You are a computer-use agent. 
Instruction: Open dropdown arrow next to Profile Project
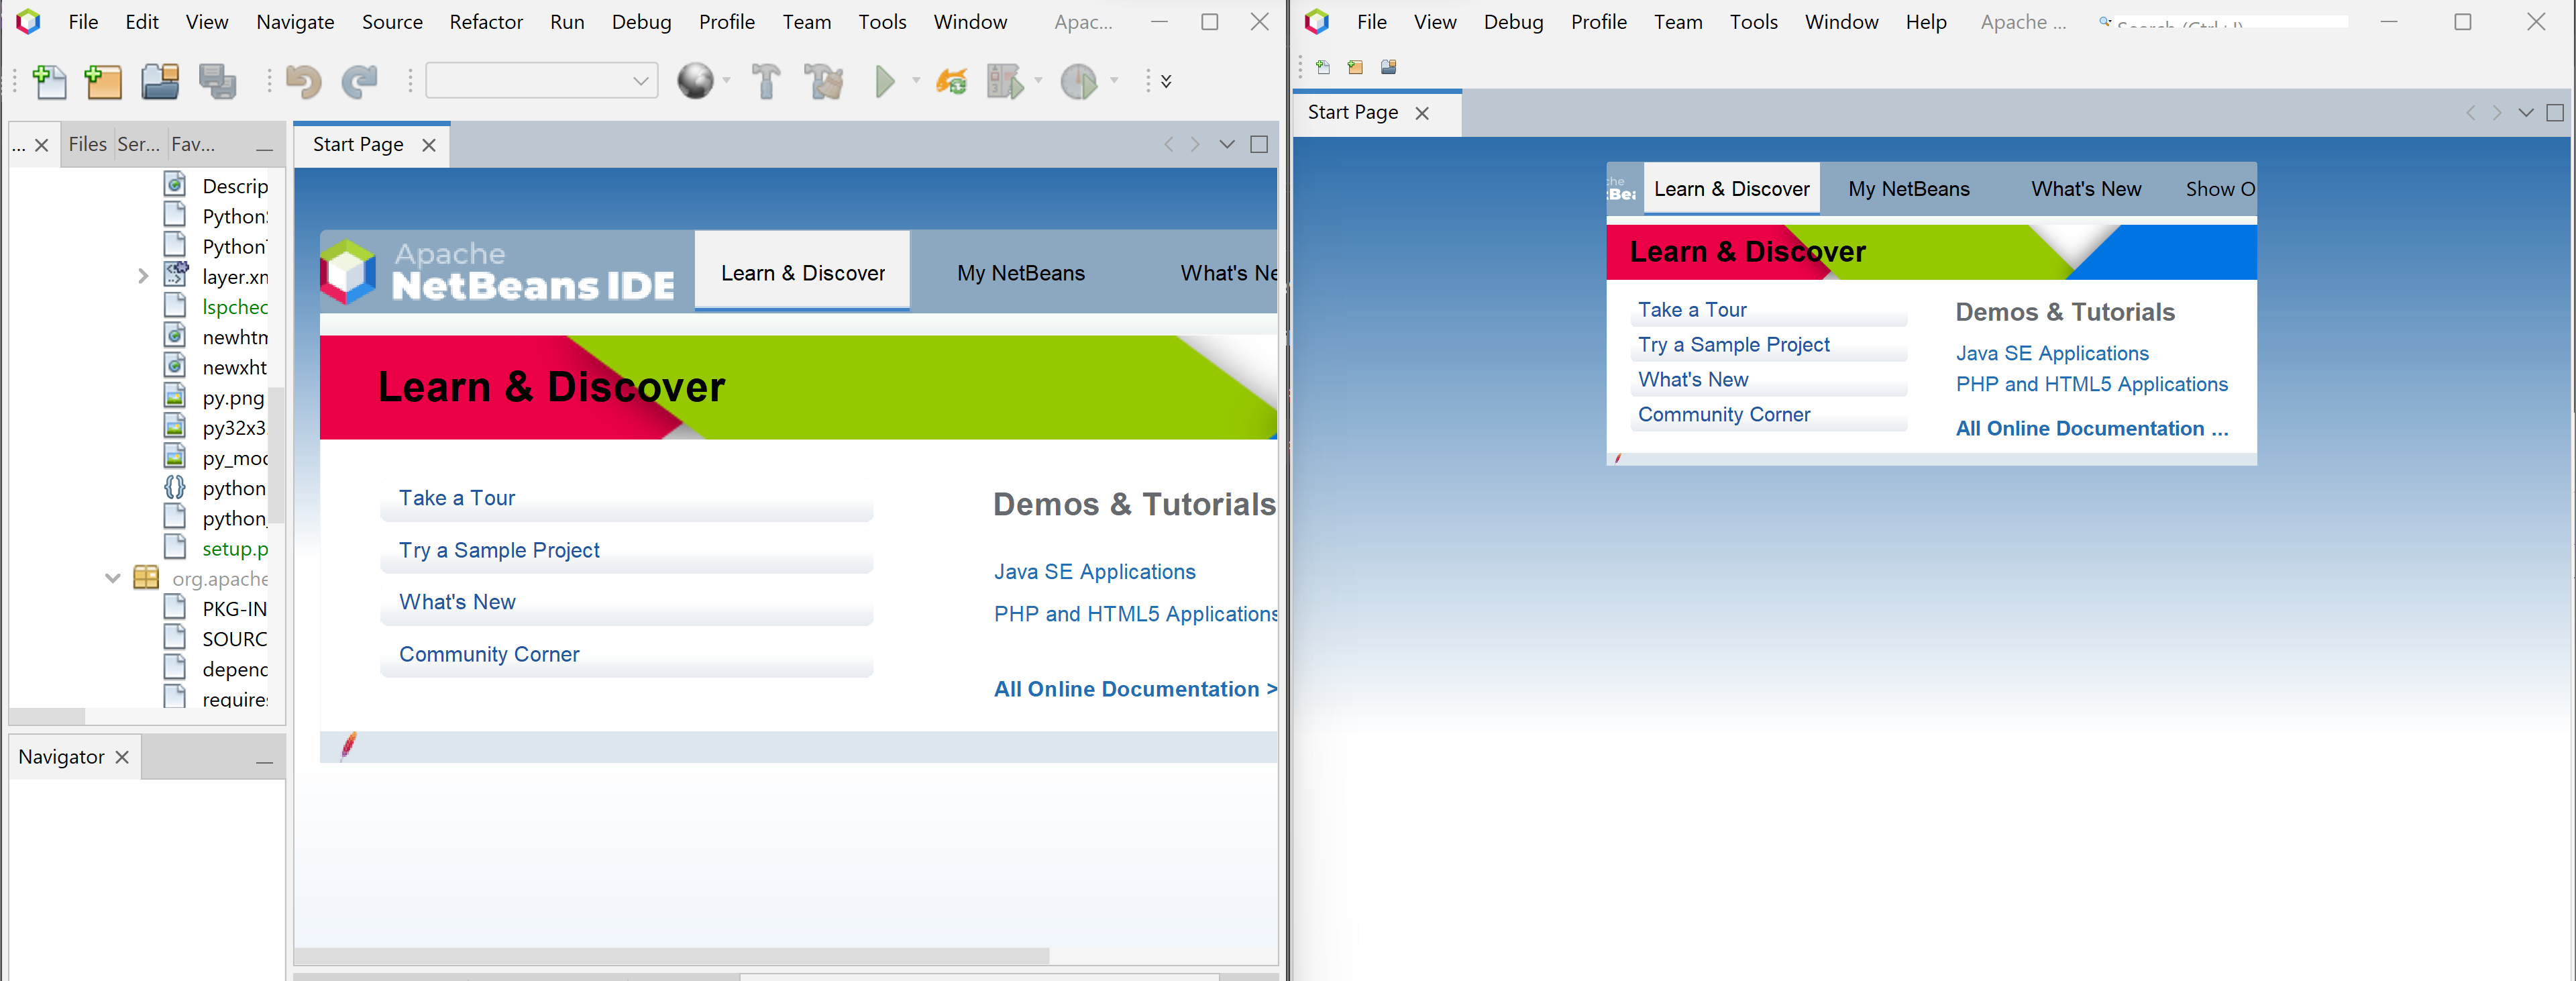[x=1113, y=81]
